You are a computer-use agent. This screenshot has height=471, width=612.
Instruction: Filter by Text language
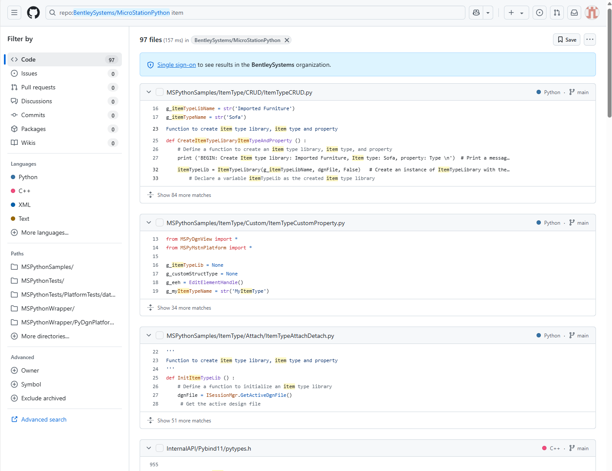65,219
